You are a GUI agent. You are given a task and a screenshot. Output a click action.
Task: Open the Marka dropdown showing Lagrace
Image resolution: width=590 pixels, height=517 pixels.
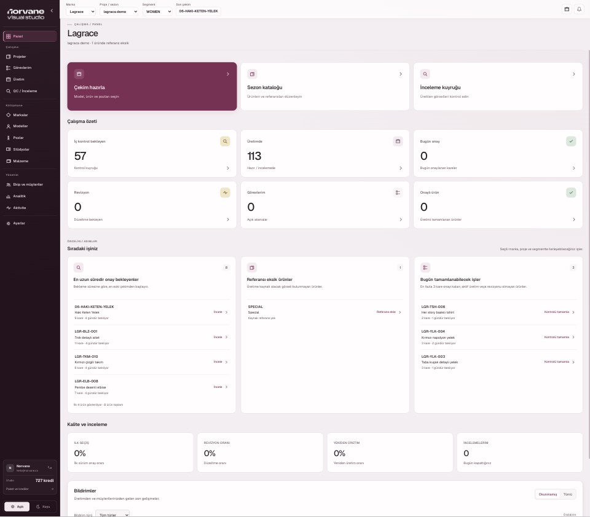point(81,11)
